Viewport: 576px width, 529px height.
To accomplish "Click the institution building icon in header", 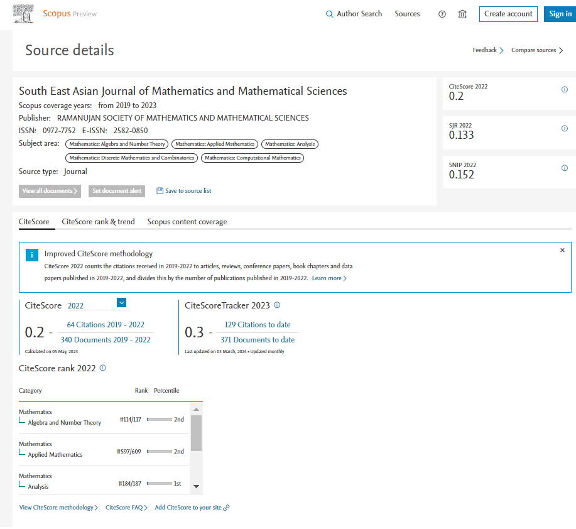I will tap(462, 14).
